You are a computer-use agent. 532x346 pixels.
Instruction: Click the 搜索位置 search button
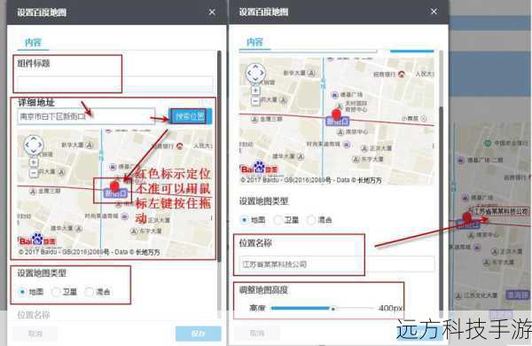190,116
